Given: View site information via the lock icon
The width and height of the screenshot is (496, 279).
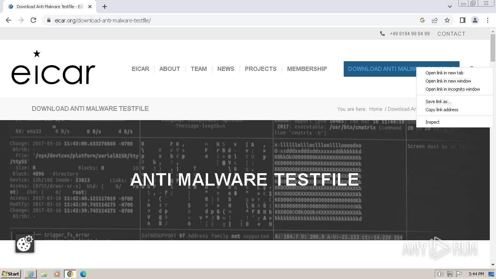Looking at the screenshot, I should tap(49, 20).
